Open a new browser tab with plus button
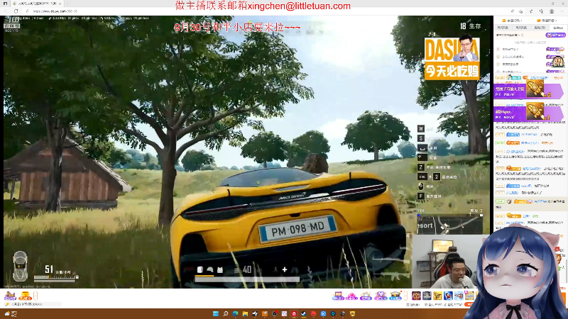Image resolution: width=568 pixels, height=319 pixels. 67,4
